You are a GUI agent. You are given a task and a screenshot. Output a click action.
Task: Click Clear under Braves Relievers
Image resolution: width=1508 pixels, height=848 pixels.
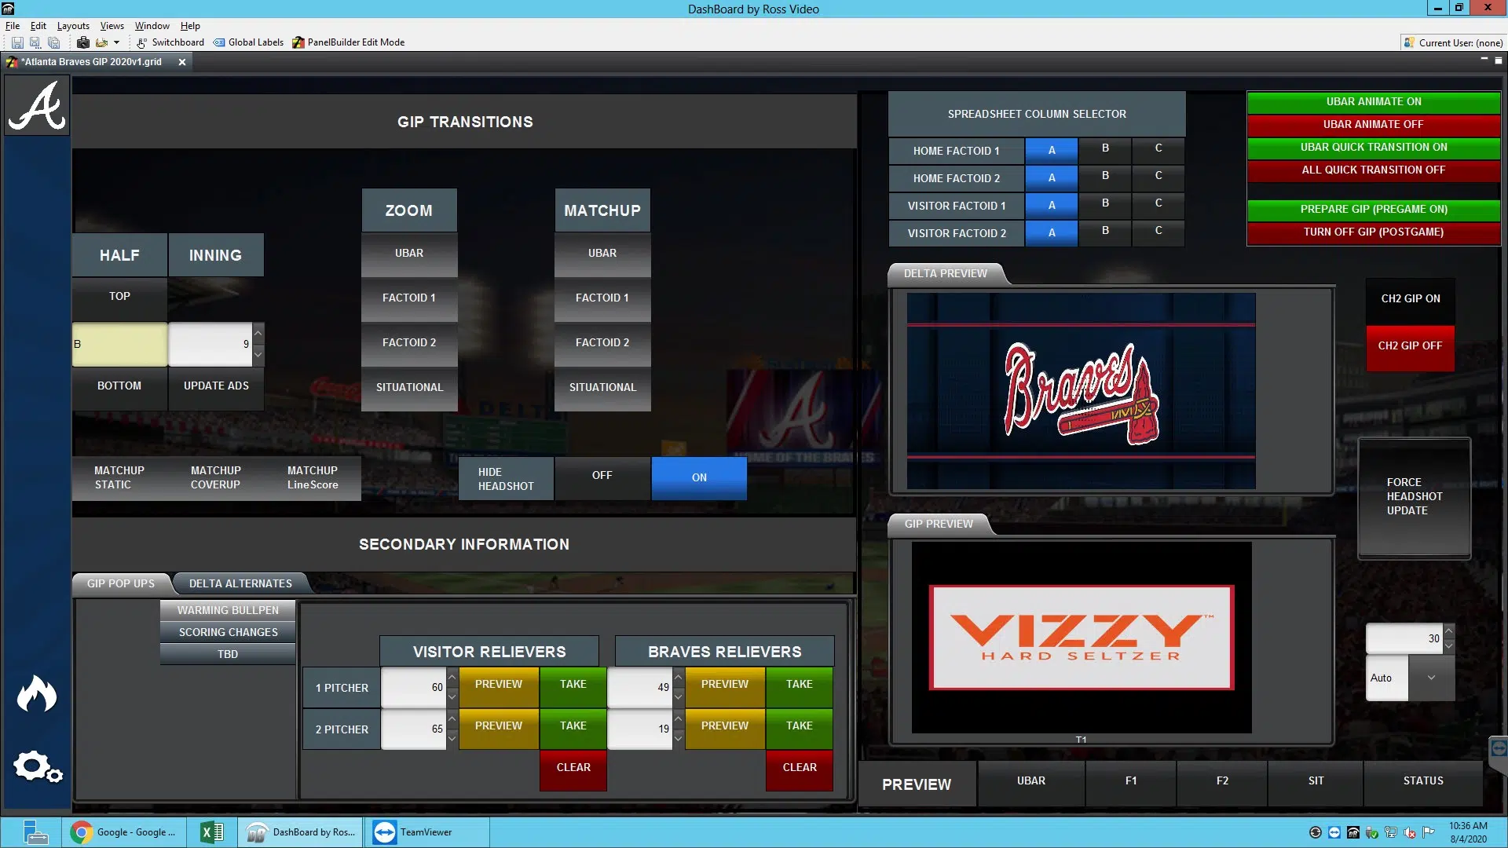pos(799,769)
